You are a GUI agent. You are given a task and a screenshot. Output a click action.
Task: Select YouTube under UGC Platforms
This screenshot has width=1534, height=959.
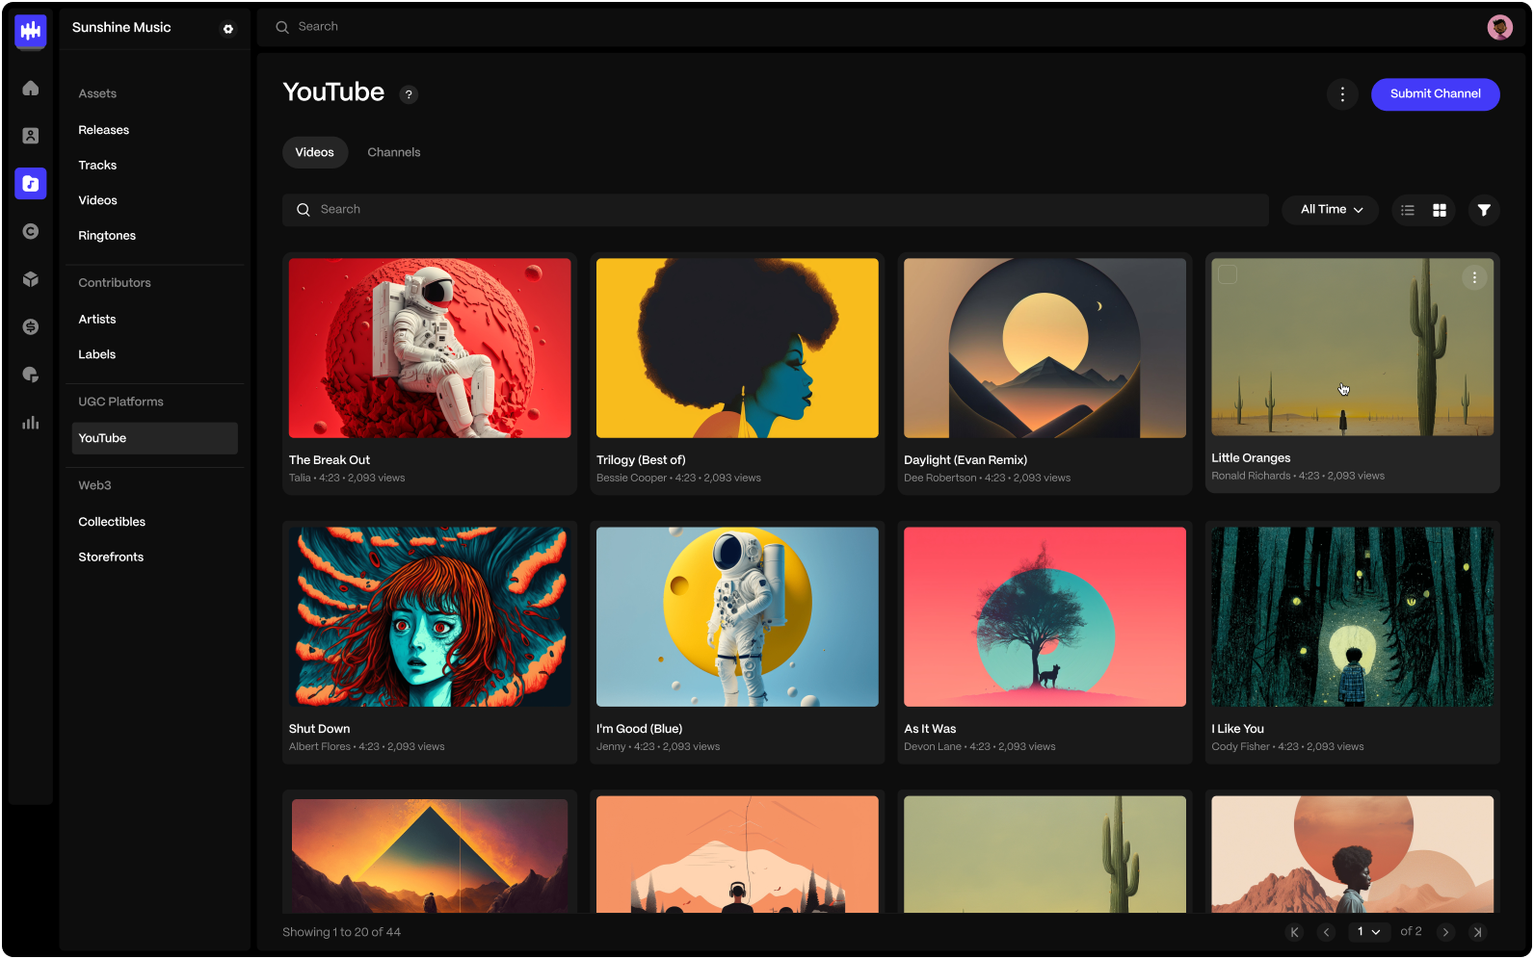tap(154, 438)
